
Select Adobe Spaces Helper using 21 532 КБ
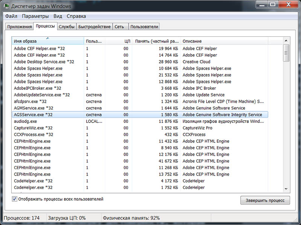pyautogui.click(x=140, y=75)
